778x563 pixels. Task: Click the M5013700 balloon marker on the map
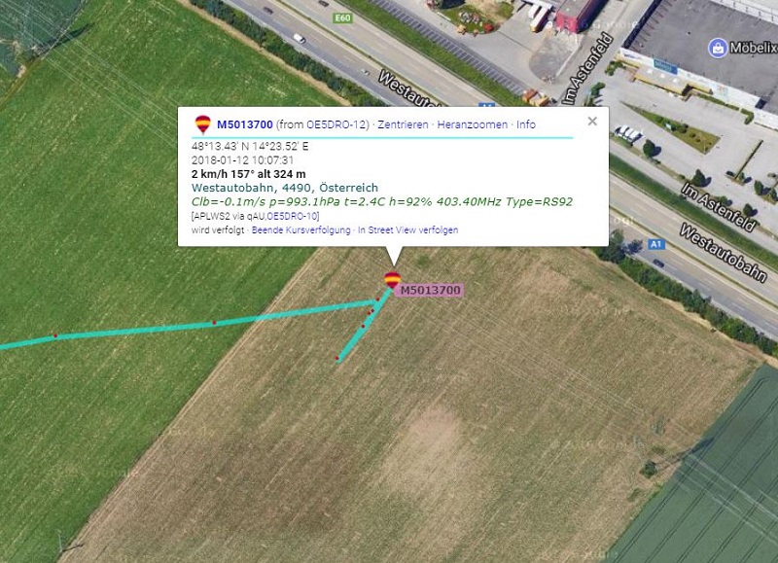pos(393,279)
